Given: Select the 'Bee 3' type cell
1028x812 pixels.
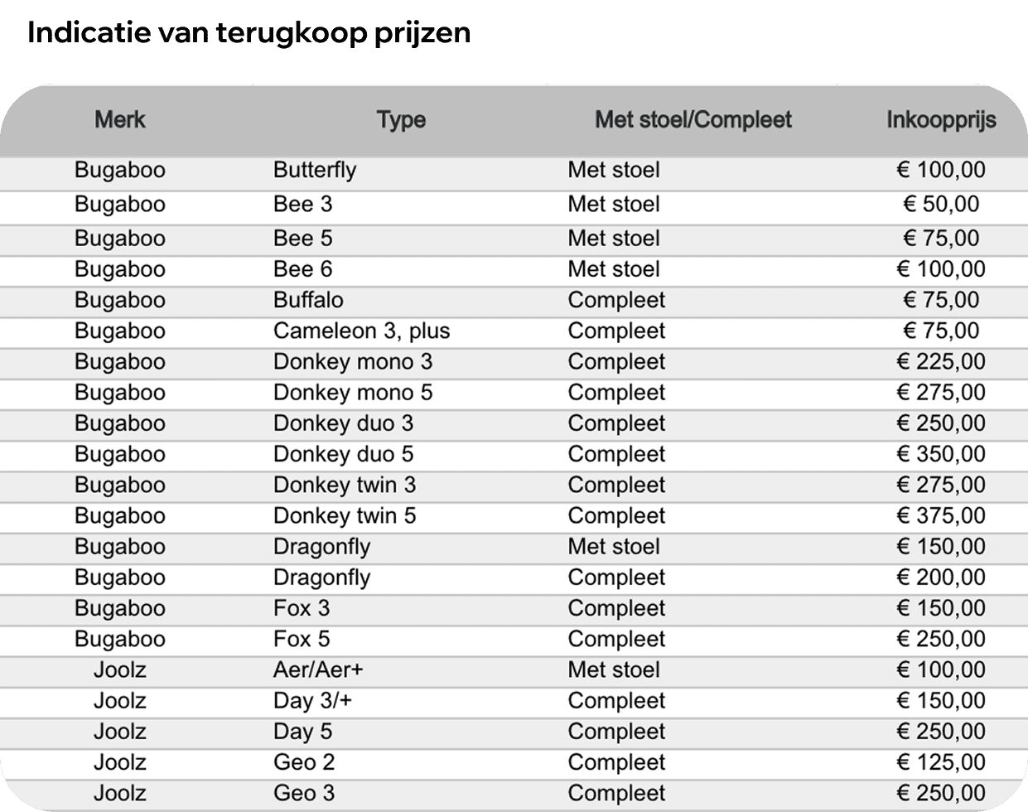Looking at the screenshot, I should [303, 204].
